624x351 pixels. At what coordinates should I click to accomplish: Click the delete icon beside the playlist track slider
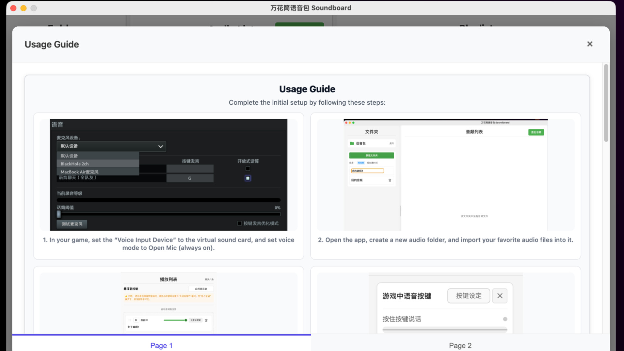[x=206, y=320]
